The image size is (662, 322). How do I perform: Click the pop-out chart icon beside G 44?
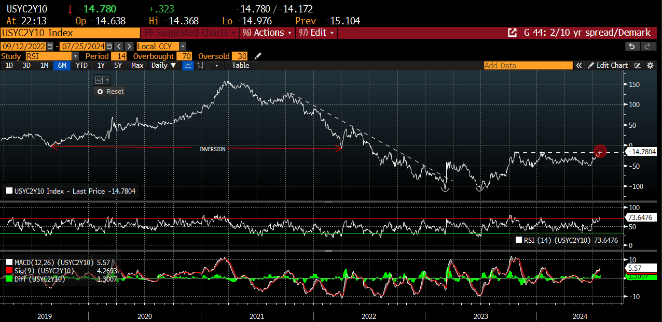click(x=512, y=33)
